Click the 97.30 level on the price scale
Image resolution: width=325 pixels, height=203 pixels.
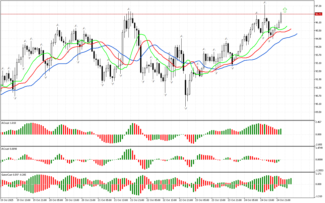click(318, 6)
